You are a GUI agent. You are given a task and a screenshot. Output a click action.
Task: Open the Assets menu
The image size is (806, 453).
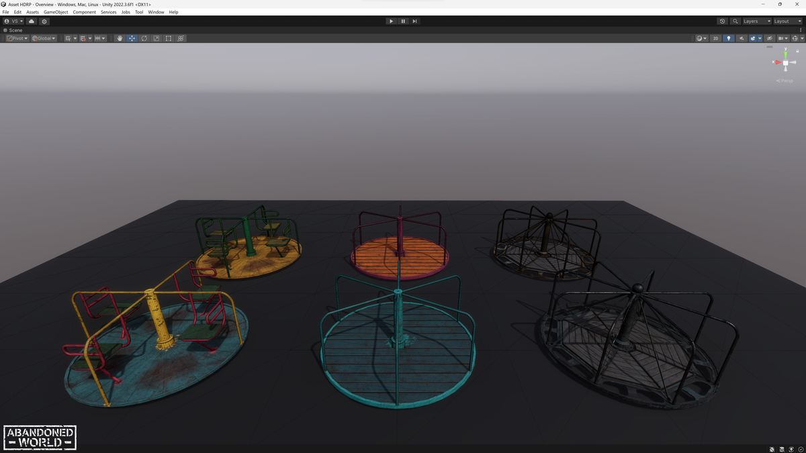32,12
